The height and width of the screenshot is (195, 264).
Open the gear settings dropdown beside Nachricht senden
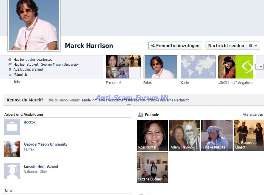point(253,46)
